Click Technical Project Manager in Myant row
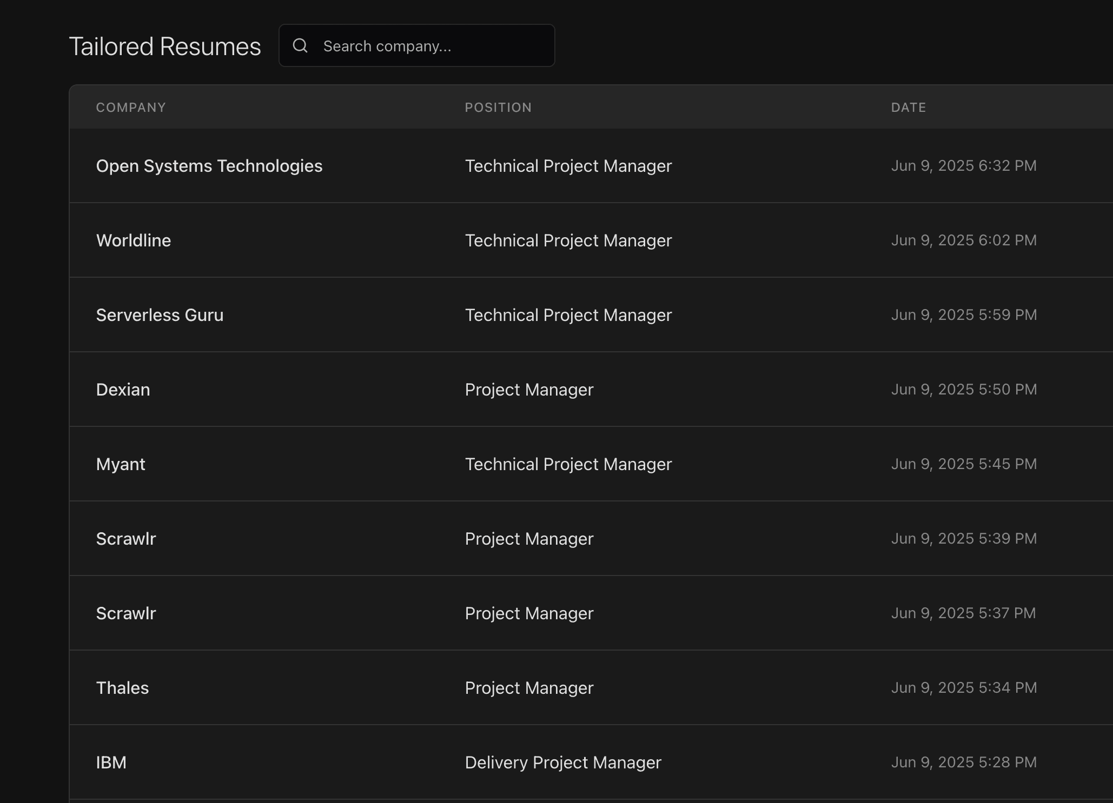Viewport: 1113px width, 803px height. (x=568, y=464)
